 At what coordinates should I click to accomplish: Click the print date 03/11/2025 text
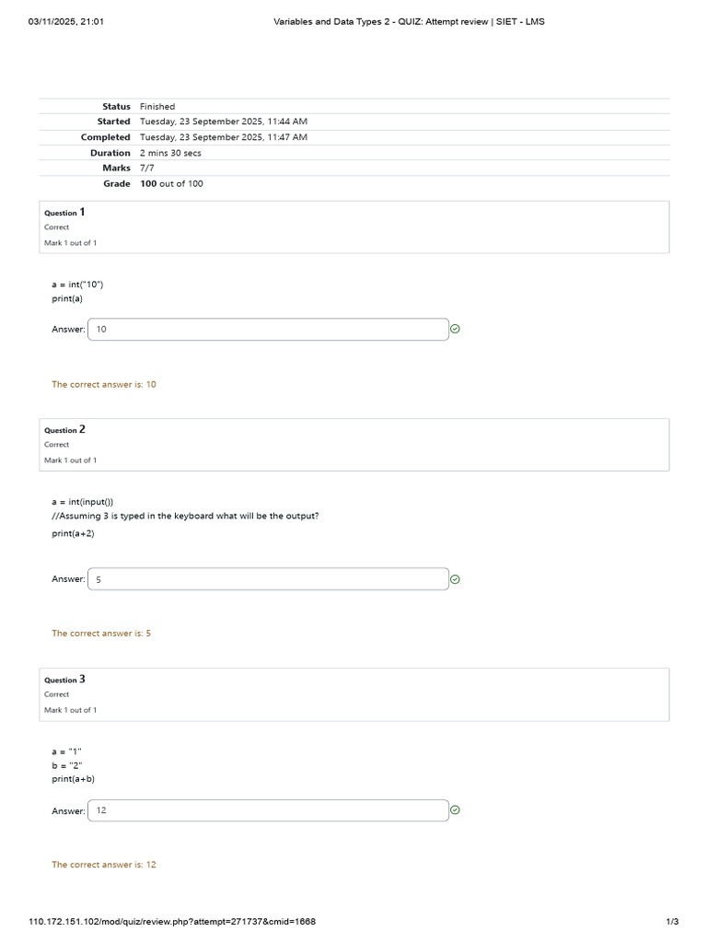65,22
